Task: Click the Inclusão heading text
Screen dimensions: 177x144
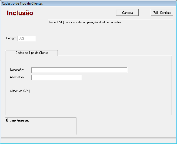Action: (20, 13)
